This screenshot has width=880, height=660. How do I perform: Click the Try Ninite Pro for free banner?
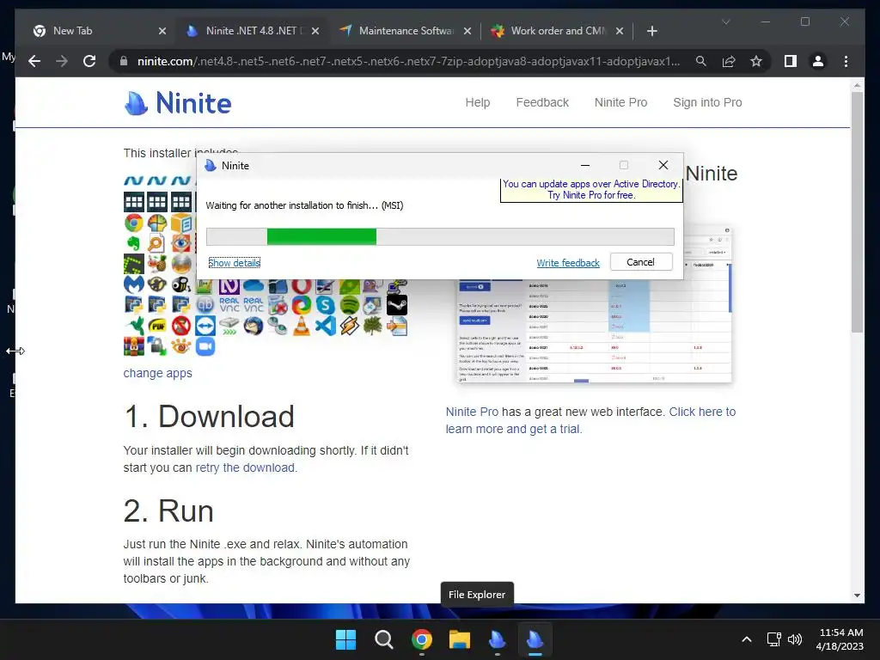click(x=591, y=190)
